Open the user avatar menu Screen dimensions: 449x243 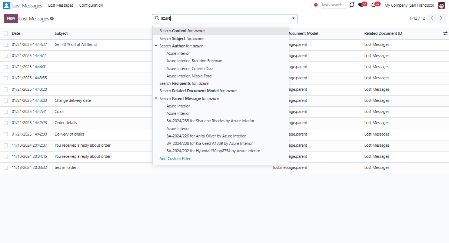tap(441, 5)
